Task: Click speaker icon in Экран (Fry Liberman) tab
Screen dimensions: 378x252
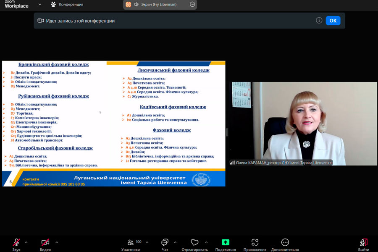Action: click(x=136, y=4)
